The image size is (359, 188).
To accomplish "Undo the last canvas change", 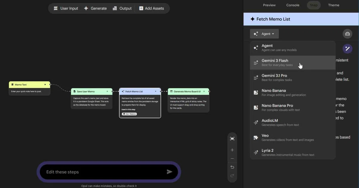I will (x=232, y=167).
